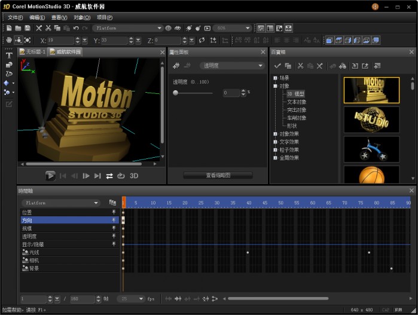
Task: Open the 透明度 property dropdown
Action: [x=231, y=66]
